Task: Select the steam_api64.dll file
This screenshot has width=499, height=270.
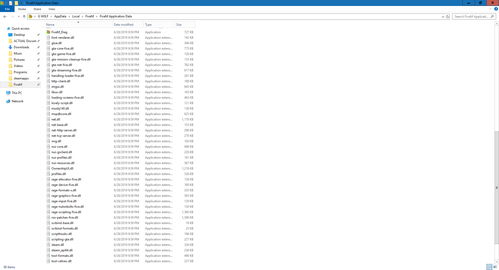Action: pyautogui.click(x=62, y=250)
